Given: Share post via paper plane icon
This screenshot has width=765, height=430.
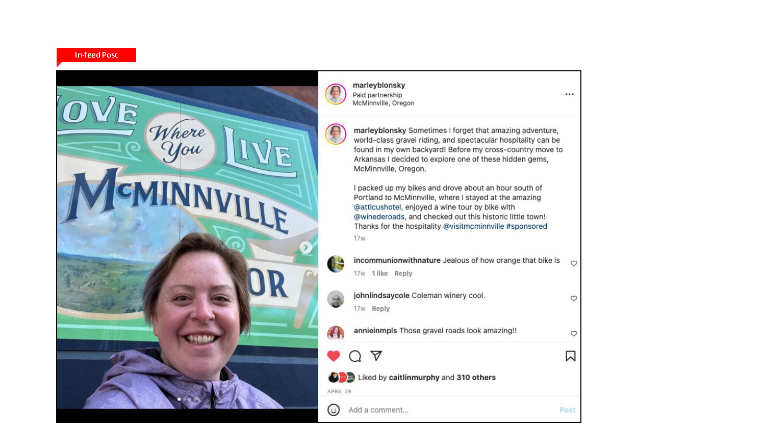Looking at the screenshot, I should click(376, 356).
